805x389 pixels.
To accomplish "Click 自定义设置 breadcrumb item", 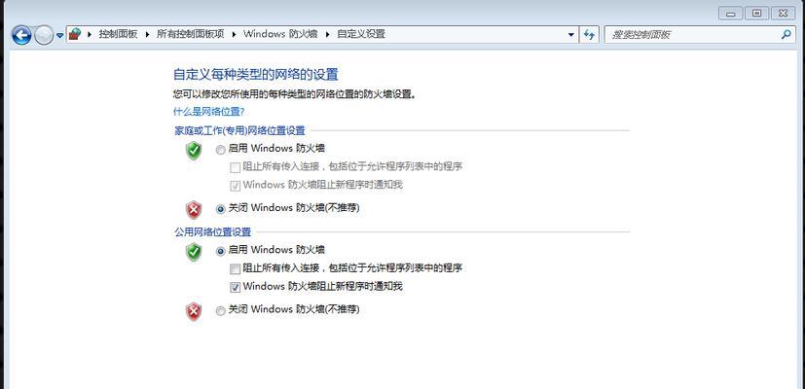I will pos(361,34).
